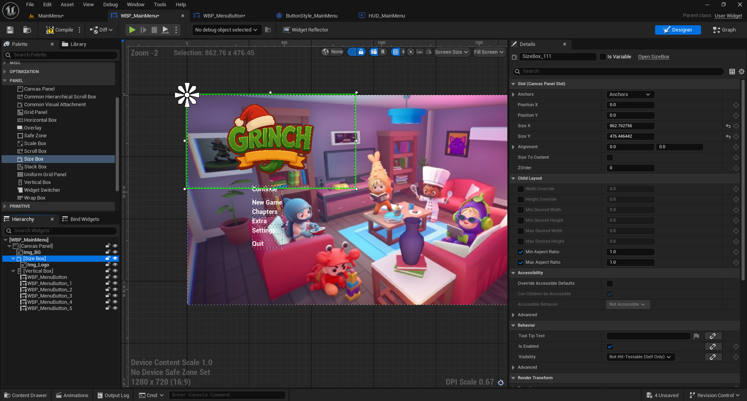Uncheck Min Aspect Ratio checkbox

pyautogui.click(x=521, y=252)
